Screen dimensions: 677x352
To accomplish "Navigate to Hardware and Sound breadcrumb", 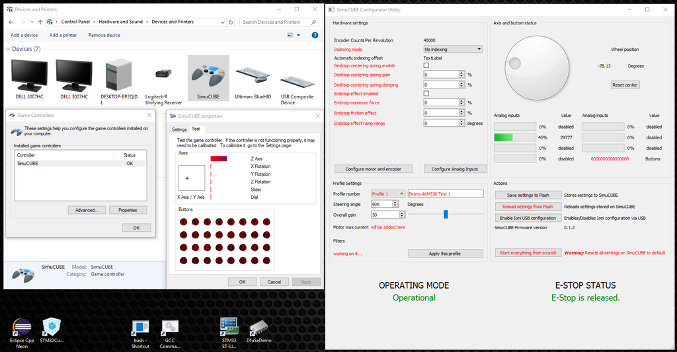I will 120,22.
